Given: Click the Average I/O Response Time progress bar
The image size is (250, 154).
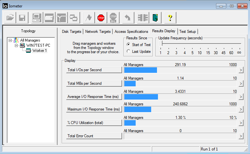Looking at the screenshot, I should (180, 97).
